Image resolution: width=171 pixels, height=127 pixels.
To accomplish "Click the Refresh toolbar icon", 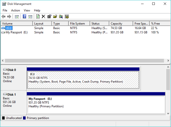I will coord(38,17).
